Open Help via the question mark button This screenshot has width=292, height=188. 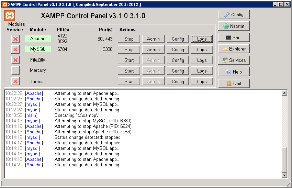pyautogui.click(x=234, y=72)
